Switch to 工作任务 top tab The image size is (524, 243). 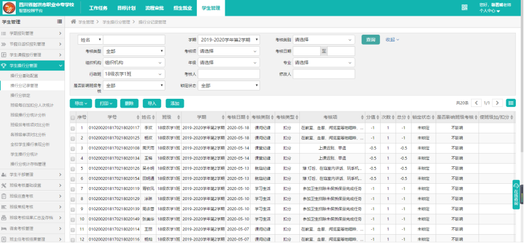point(98,8)
